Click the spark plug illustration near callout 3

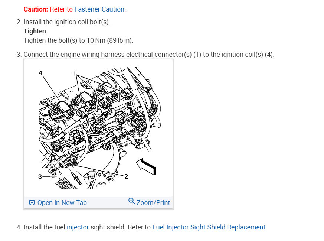click(76, 179)
